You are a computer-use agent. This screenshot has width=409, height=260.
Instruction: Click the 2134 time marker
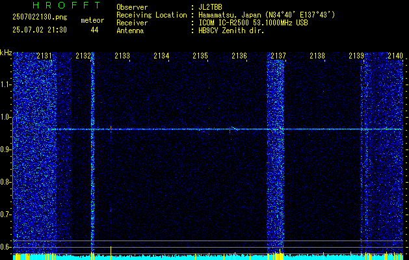[161, 55]
